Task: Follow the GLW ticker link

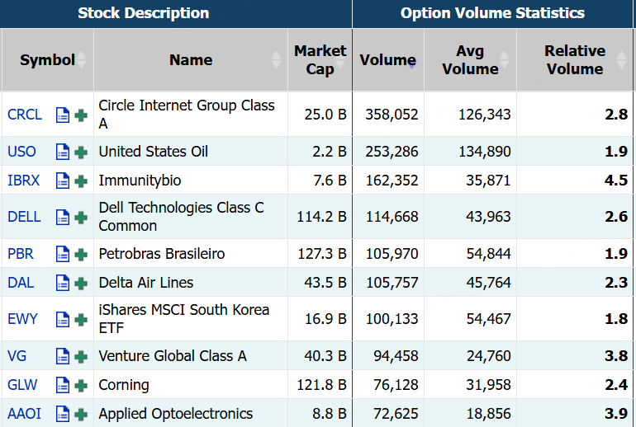Action: (22, 385)
